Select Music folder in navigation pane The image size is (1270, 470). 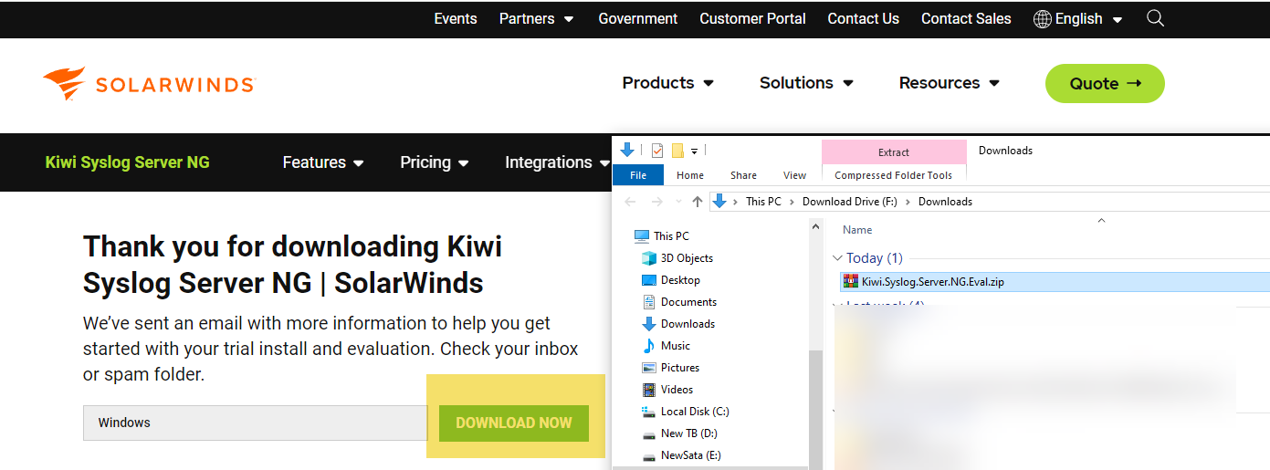pyautogui.click(x=676, y=346)
